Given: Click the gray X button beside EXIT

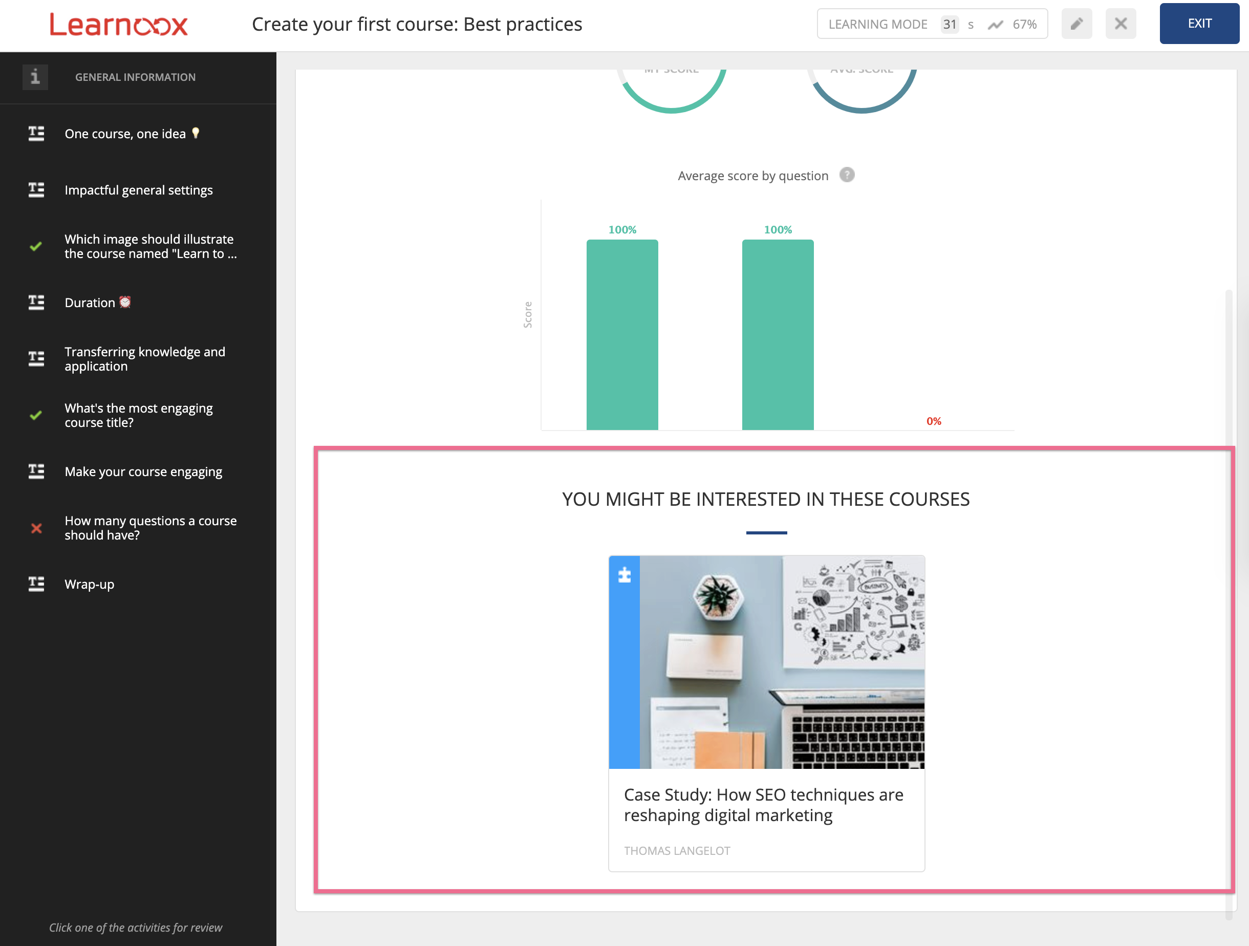Looking at the screenshot, I should [x=1120, y=24].
